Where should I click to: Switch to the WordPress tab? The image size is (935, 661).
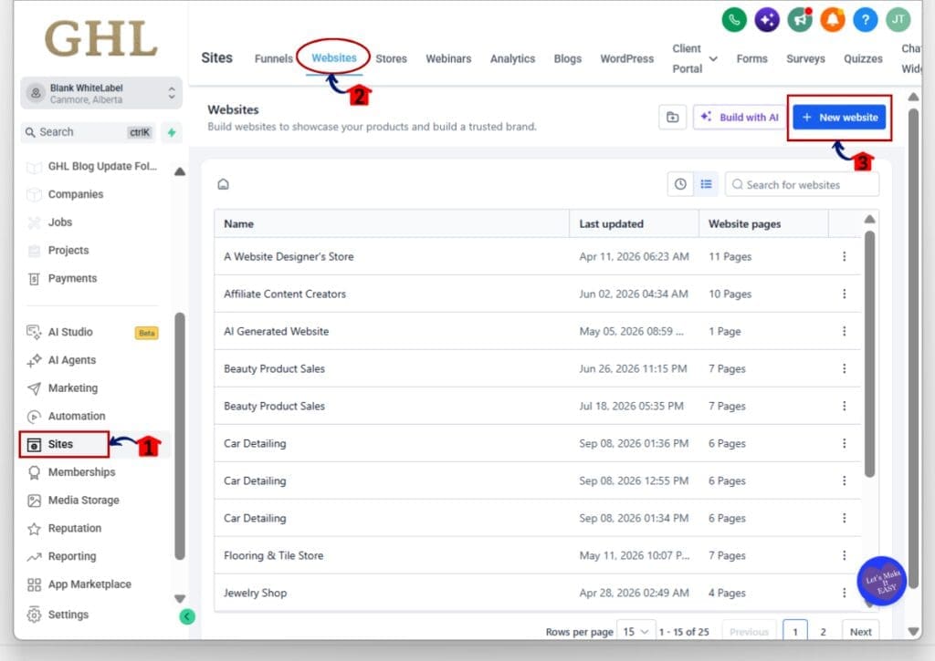pyautogui.click(x=626, y=58)
